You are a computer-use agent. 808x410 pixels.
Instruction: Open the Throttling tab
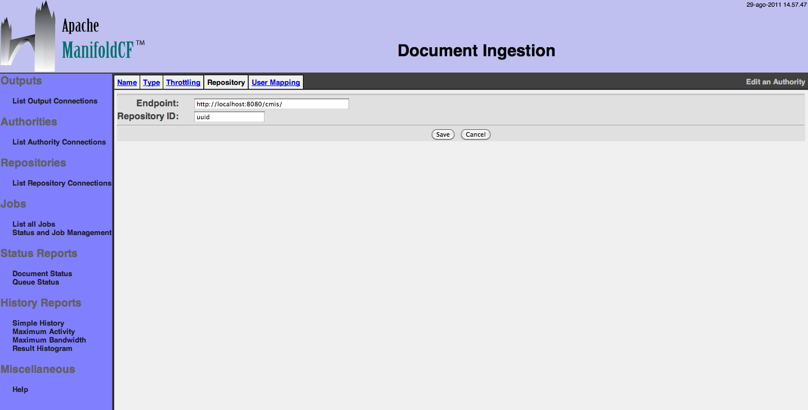tap(183, 82)
